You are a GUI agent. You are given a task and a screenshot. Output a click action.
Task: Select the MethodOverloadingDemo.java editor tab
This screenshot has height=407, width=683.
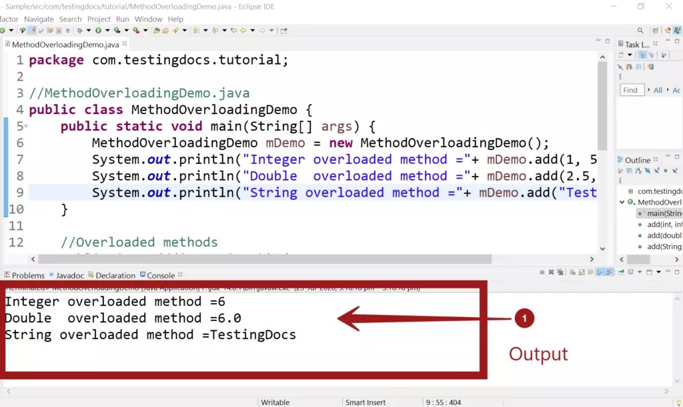[65, 45]
